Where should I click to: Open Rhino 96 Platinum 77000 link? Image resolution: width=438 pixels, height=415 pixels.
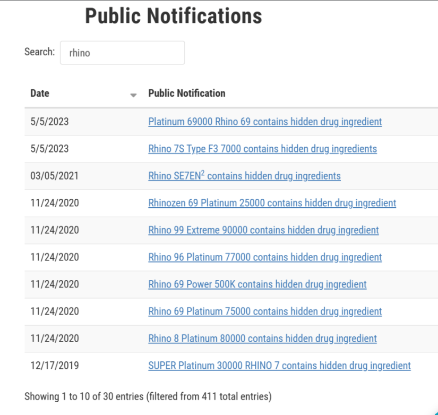265,257
